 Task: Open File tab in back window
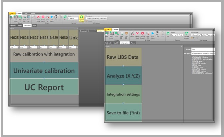tap(12, 13)
